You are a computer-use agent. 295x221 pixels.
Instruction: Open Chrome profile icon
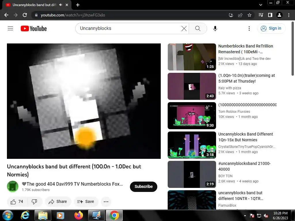click(279, 15)
